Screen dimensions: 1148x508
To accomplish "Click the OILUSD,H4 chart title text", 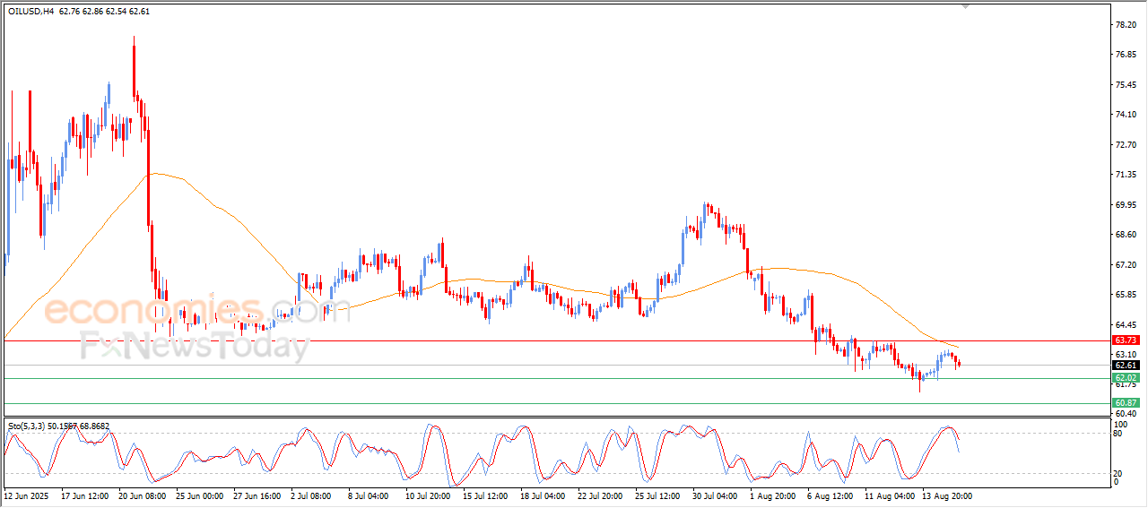I will (31, 11).
